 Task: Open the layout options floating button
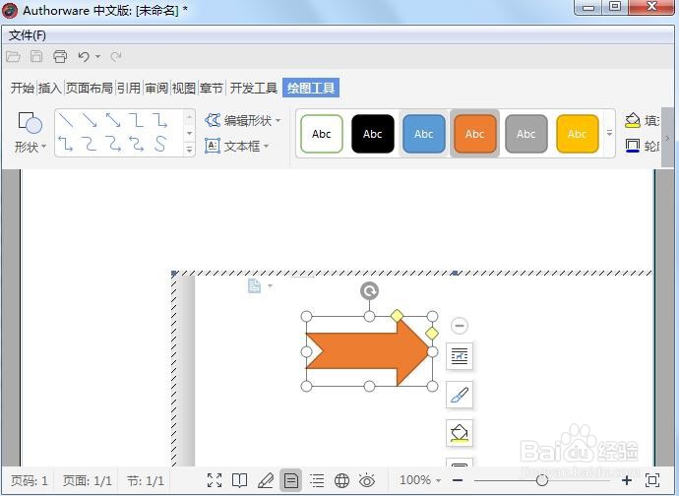tap(459, 356)
